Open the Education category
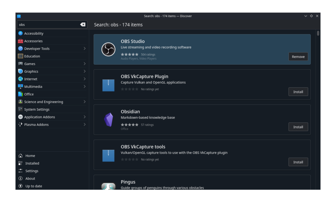This screenshot has height=208, width=336. 32,56
